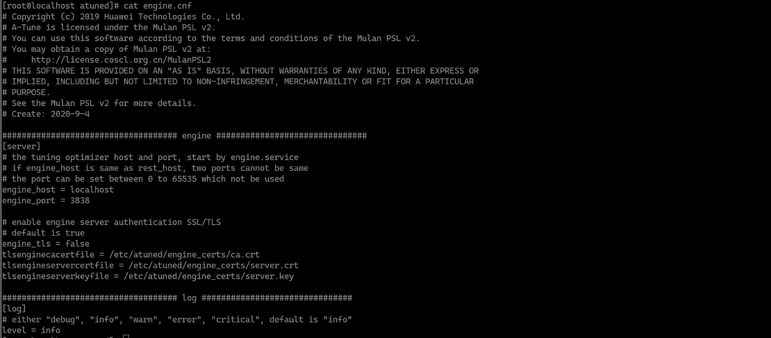Click the engine_tls false value
Viewport: 771px width, 338px height.
[x=77, y=243]
